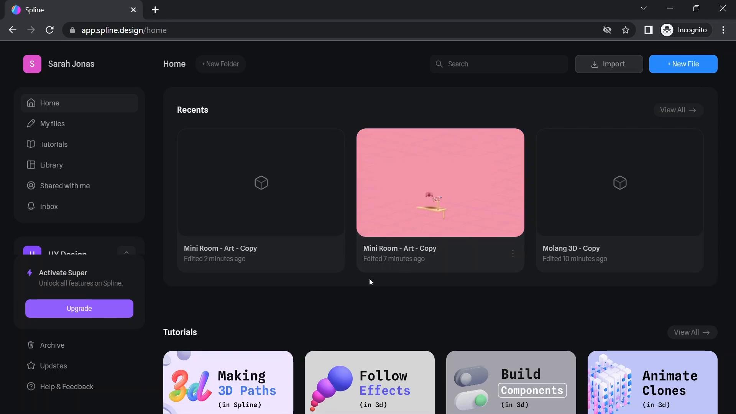Image resolution: width=736 pixels, height=414 pixels.
Task: Enable incognito mode indicator toggle
Action: (683, 30)
